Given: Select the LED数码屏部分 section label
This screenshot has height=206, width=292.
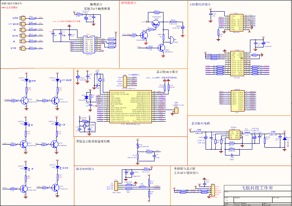Looking at the screenshot, I should pos(200,4).
